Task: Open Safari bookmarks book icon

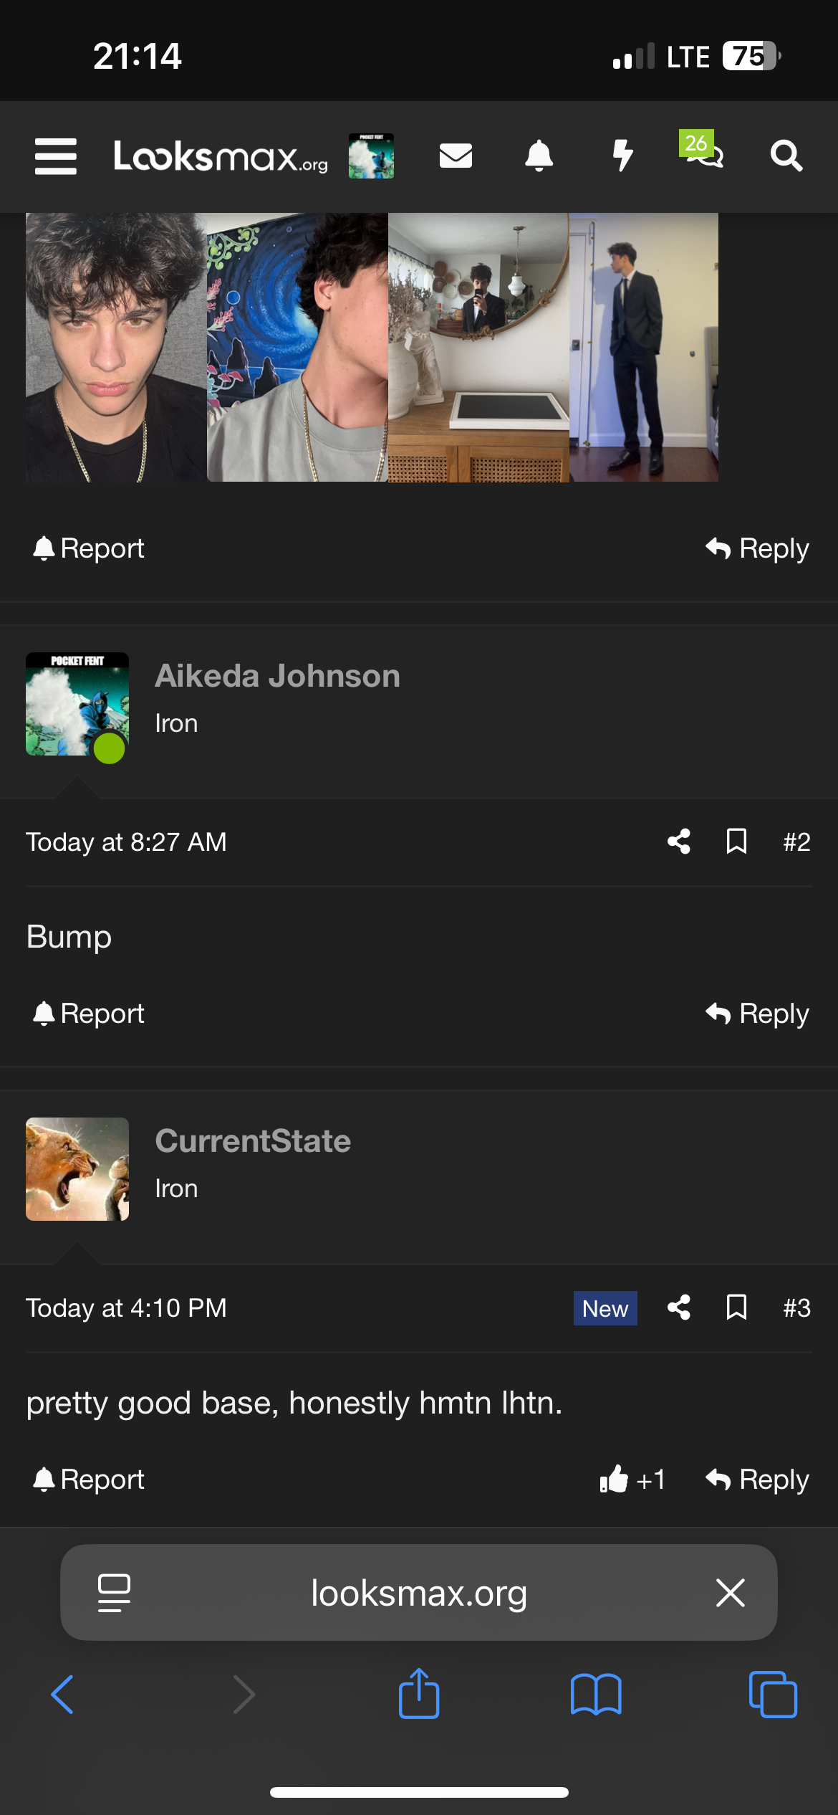Action: pyautogui.click(x=596, y=1695)
